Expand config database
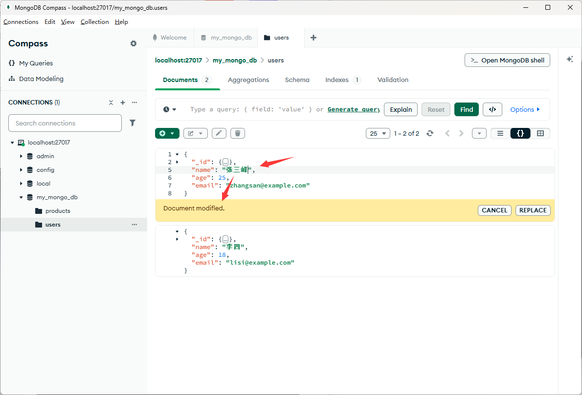The height and width of the screenshot is (395, 582). 21,170
